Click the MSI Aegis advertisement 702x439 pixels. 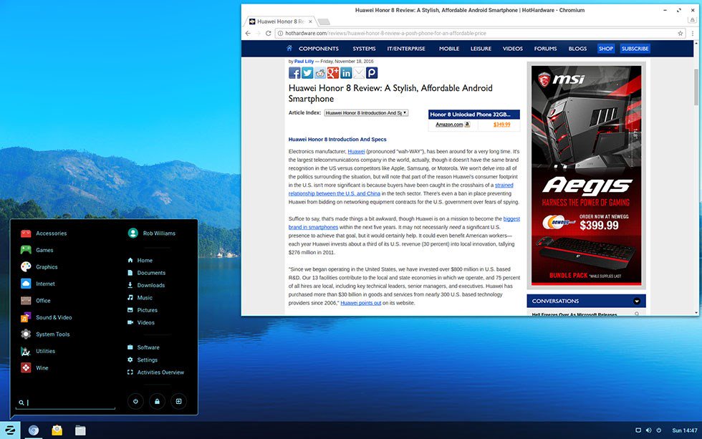click(x=586, y=175)
